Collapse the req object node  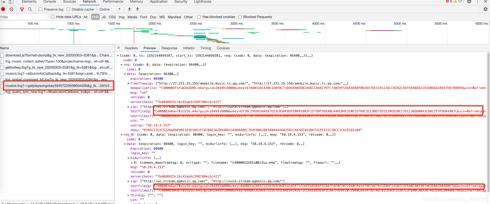point(122,65)
